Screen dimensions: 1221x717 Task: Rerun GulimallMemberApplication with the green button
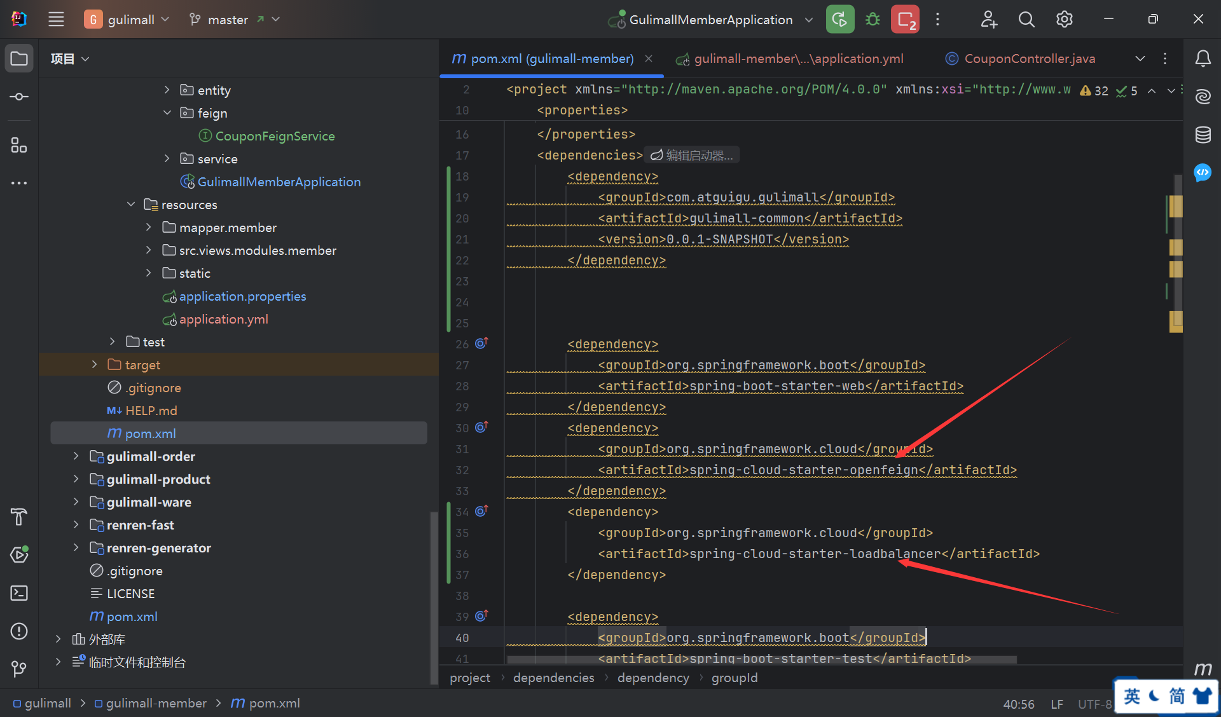click(x=839, y=19)
